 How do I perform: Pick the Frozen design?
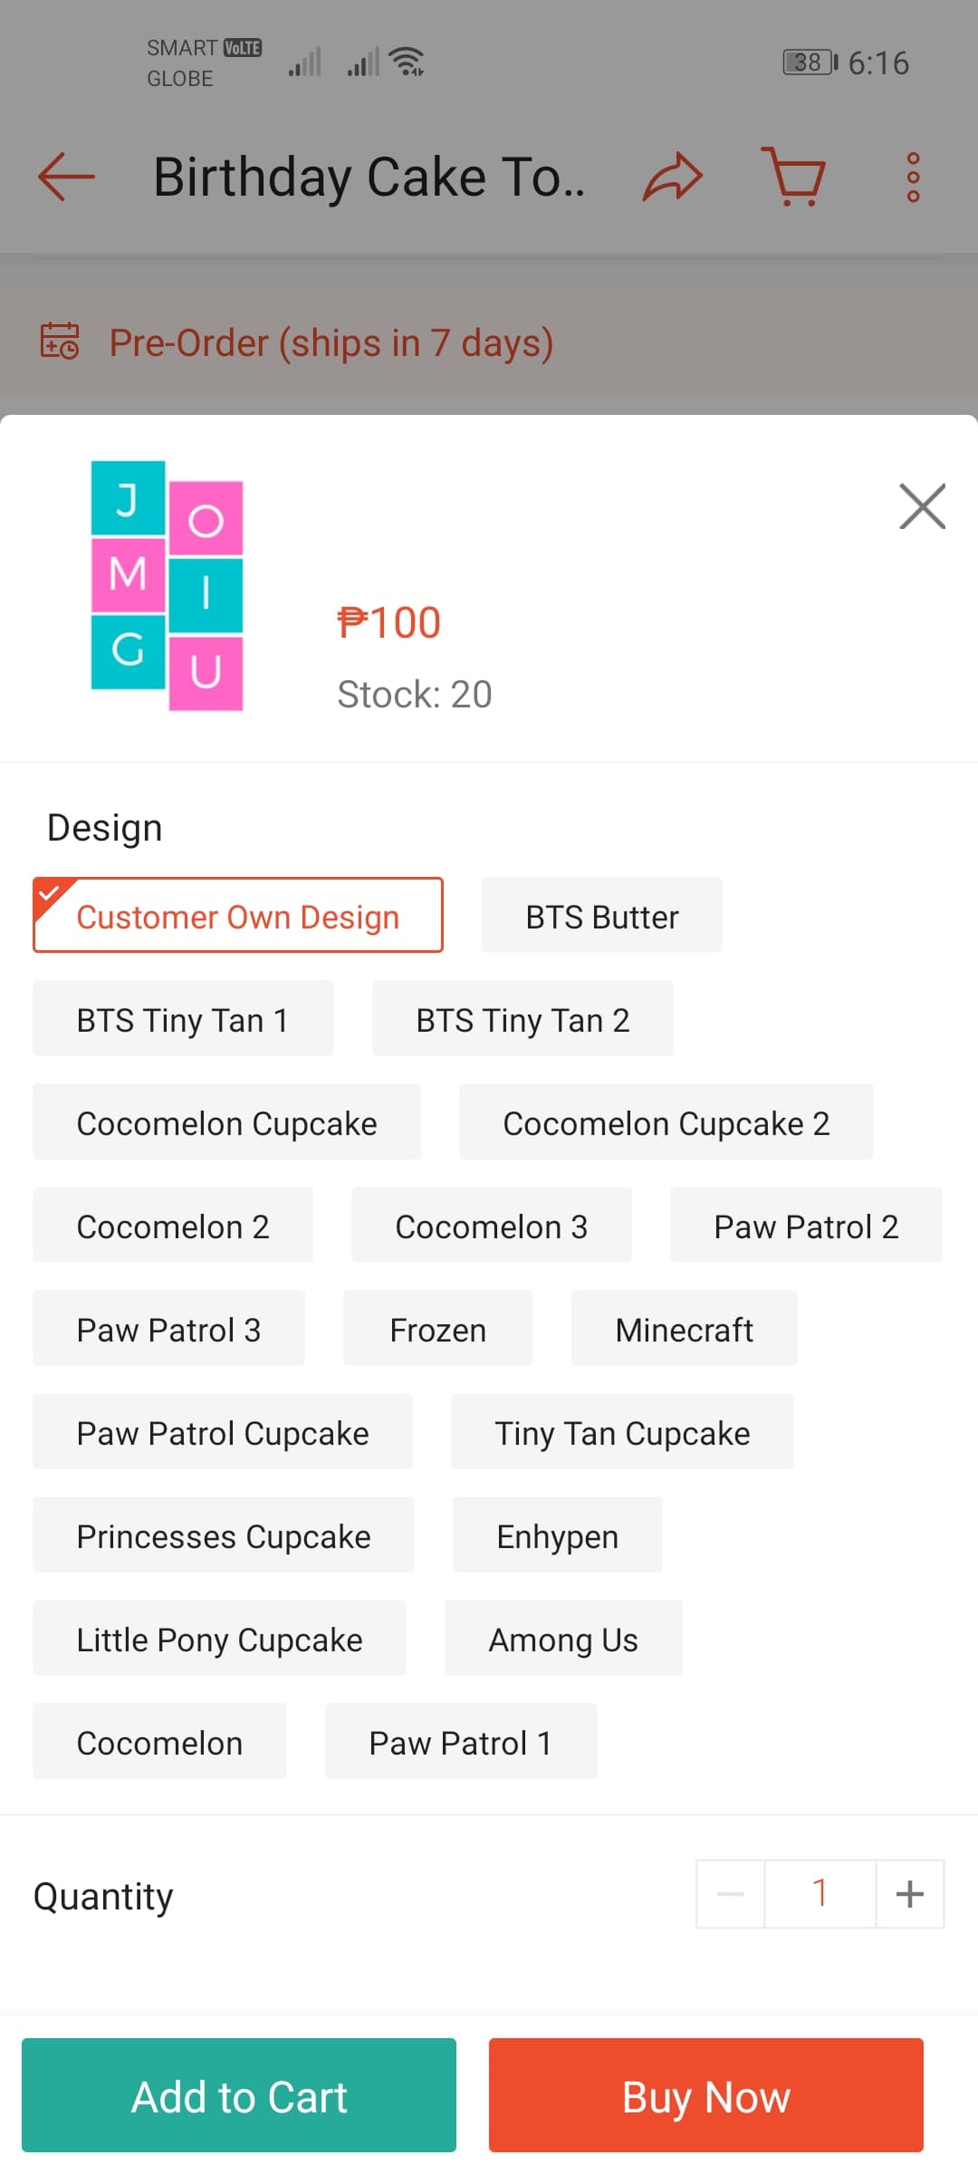click(x=437, y=1329)
